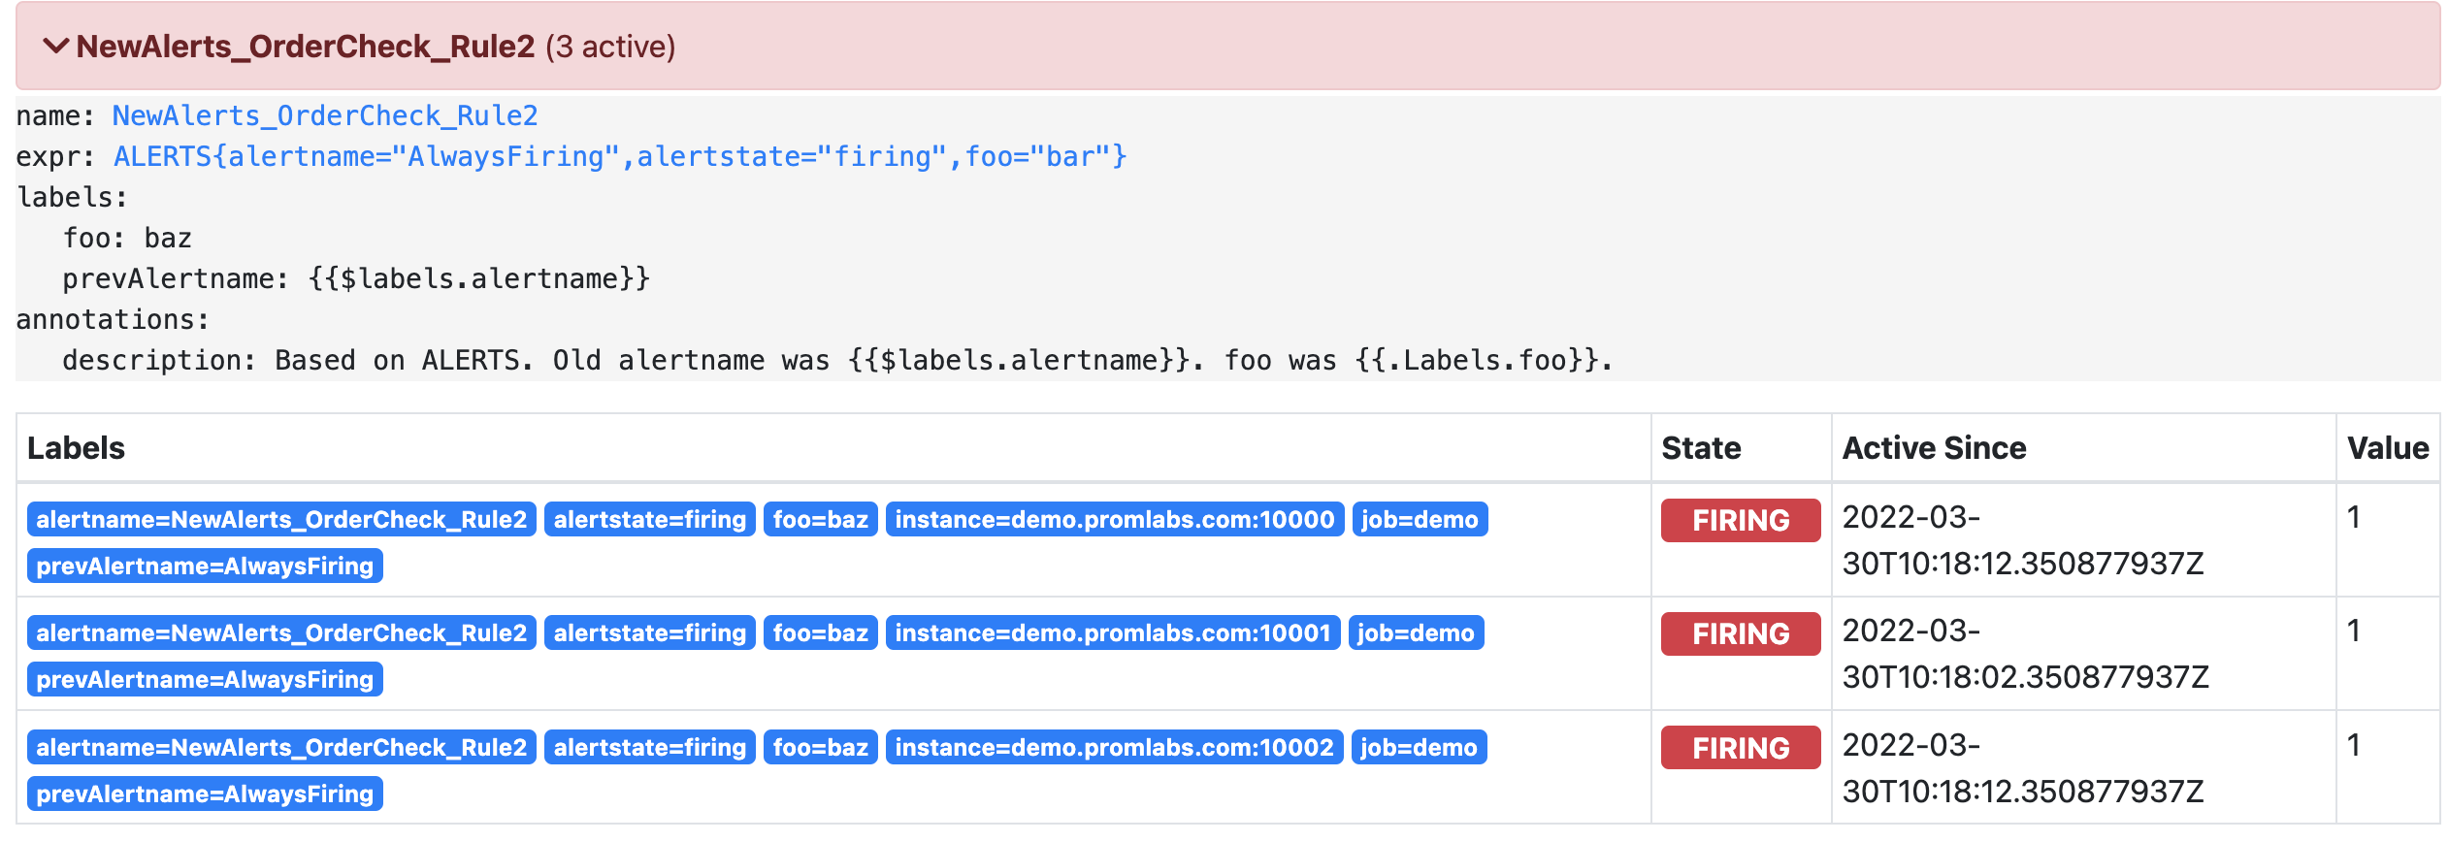The image size is (2449, 842).
Task: Click the alertstate=firing badge on third alert
Action: tap(651, 748)
